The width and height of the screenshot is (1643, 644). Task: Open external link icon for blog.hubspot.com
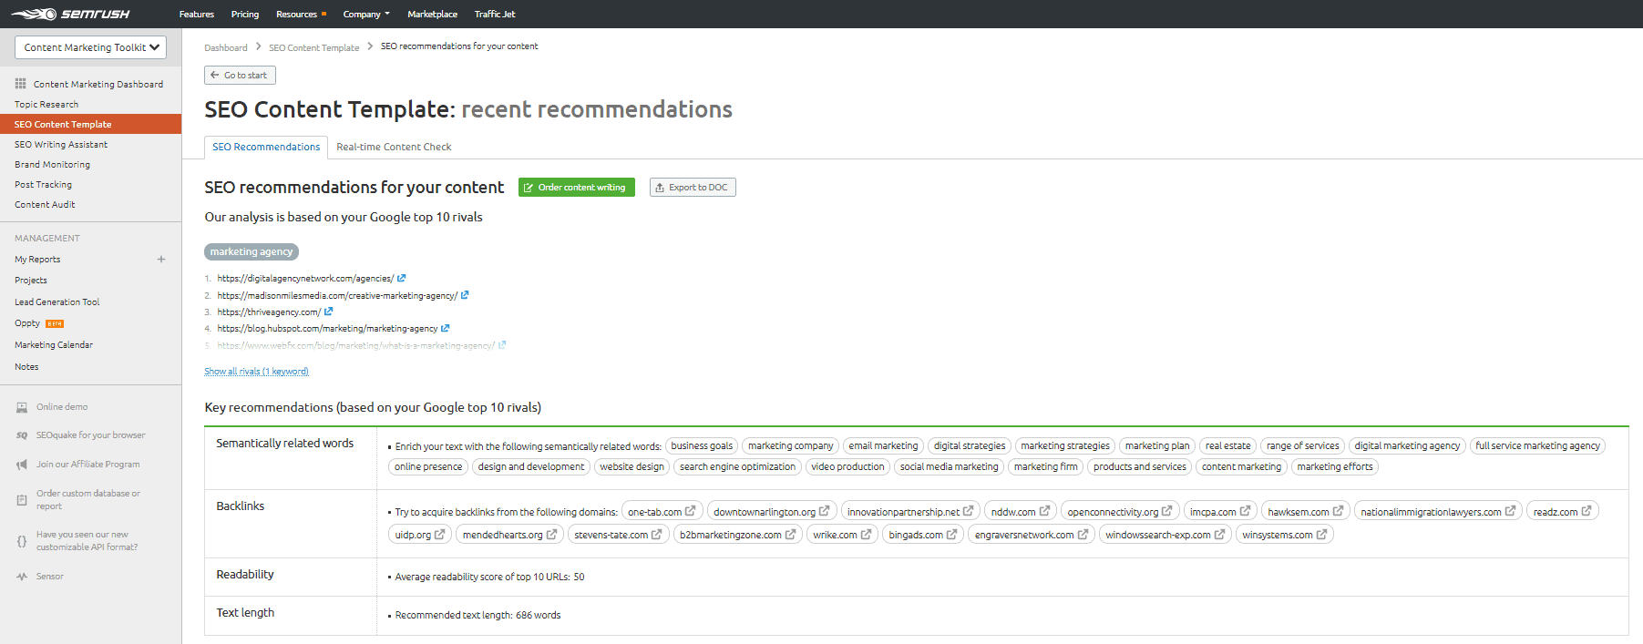pyautogui.click(x=446, y=328)
